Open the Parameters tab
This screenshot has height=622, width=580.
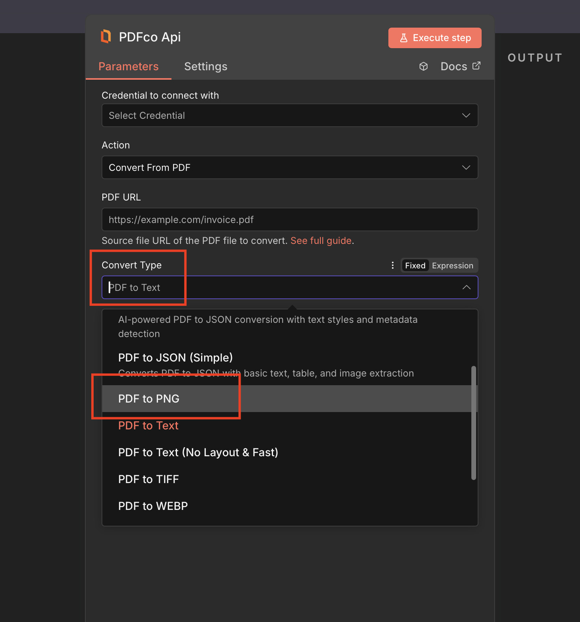coord(128,66)
